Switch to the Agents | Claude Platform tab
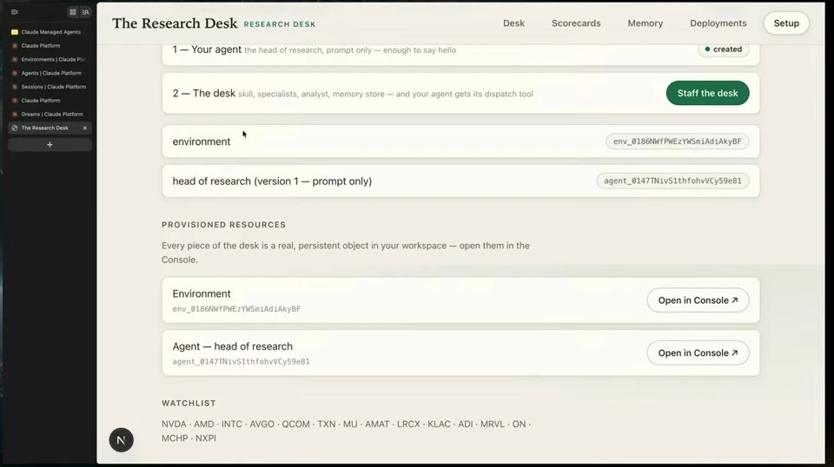 [x=50, y=73]
